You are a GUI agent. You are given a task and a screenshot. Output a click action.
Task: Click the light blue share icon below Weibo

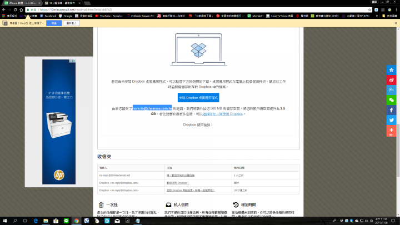(391, 90)
